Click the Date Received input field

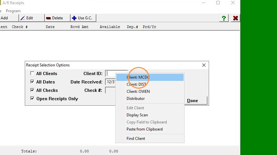tap(110, 82)
